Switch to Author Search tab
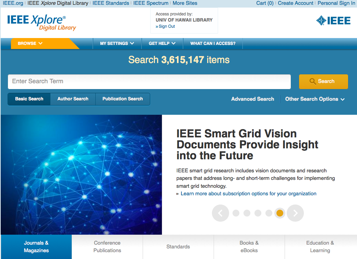357x259 pixels. pos(73,99)
